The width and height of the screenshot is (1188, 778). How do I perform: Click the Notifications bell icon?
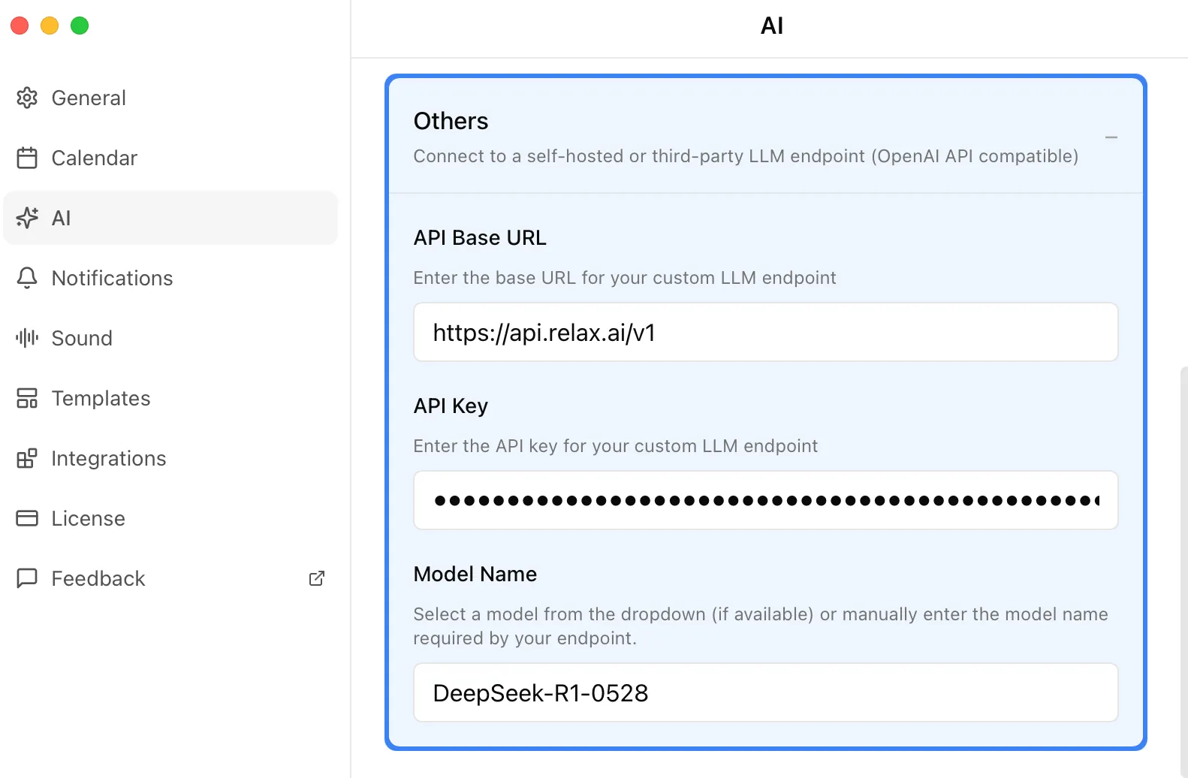pos(27,278)
